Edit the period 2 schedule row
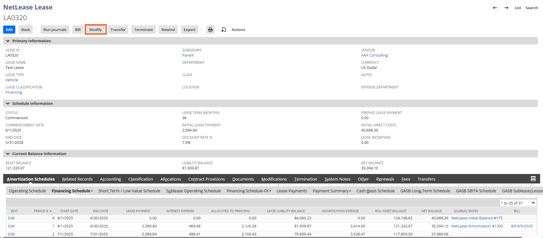This screenshot has width=543, height=238. pyautogui.click(x=11, y=234)
